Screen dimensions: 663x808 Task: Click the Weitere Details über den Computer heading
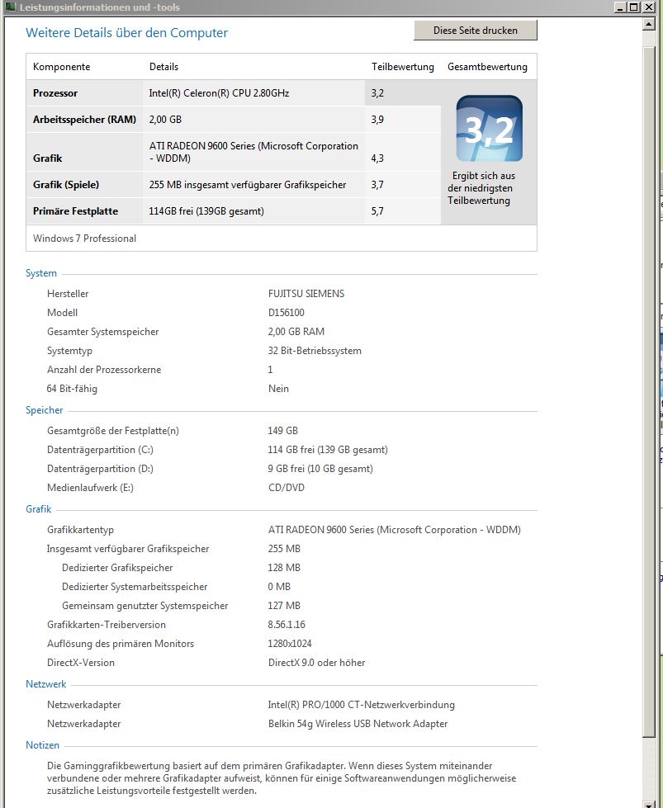(127, 32)
